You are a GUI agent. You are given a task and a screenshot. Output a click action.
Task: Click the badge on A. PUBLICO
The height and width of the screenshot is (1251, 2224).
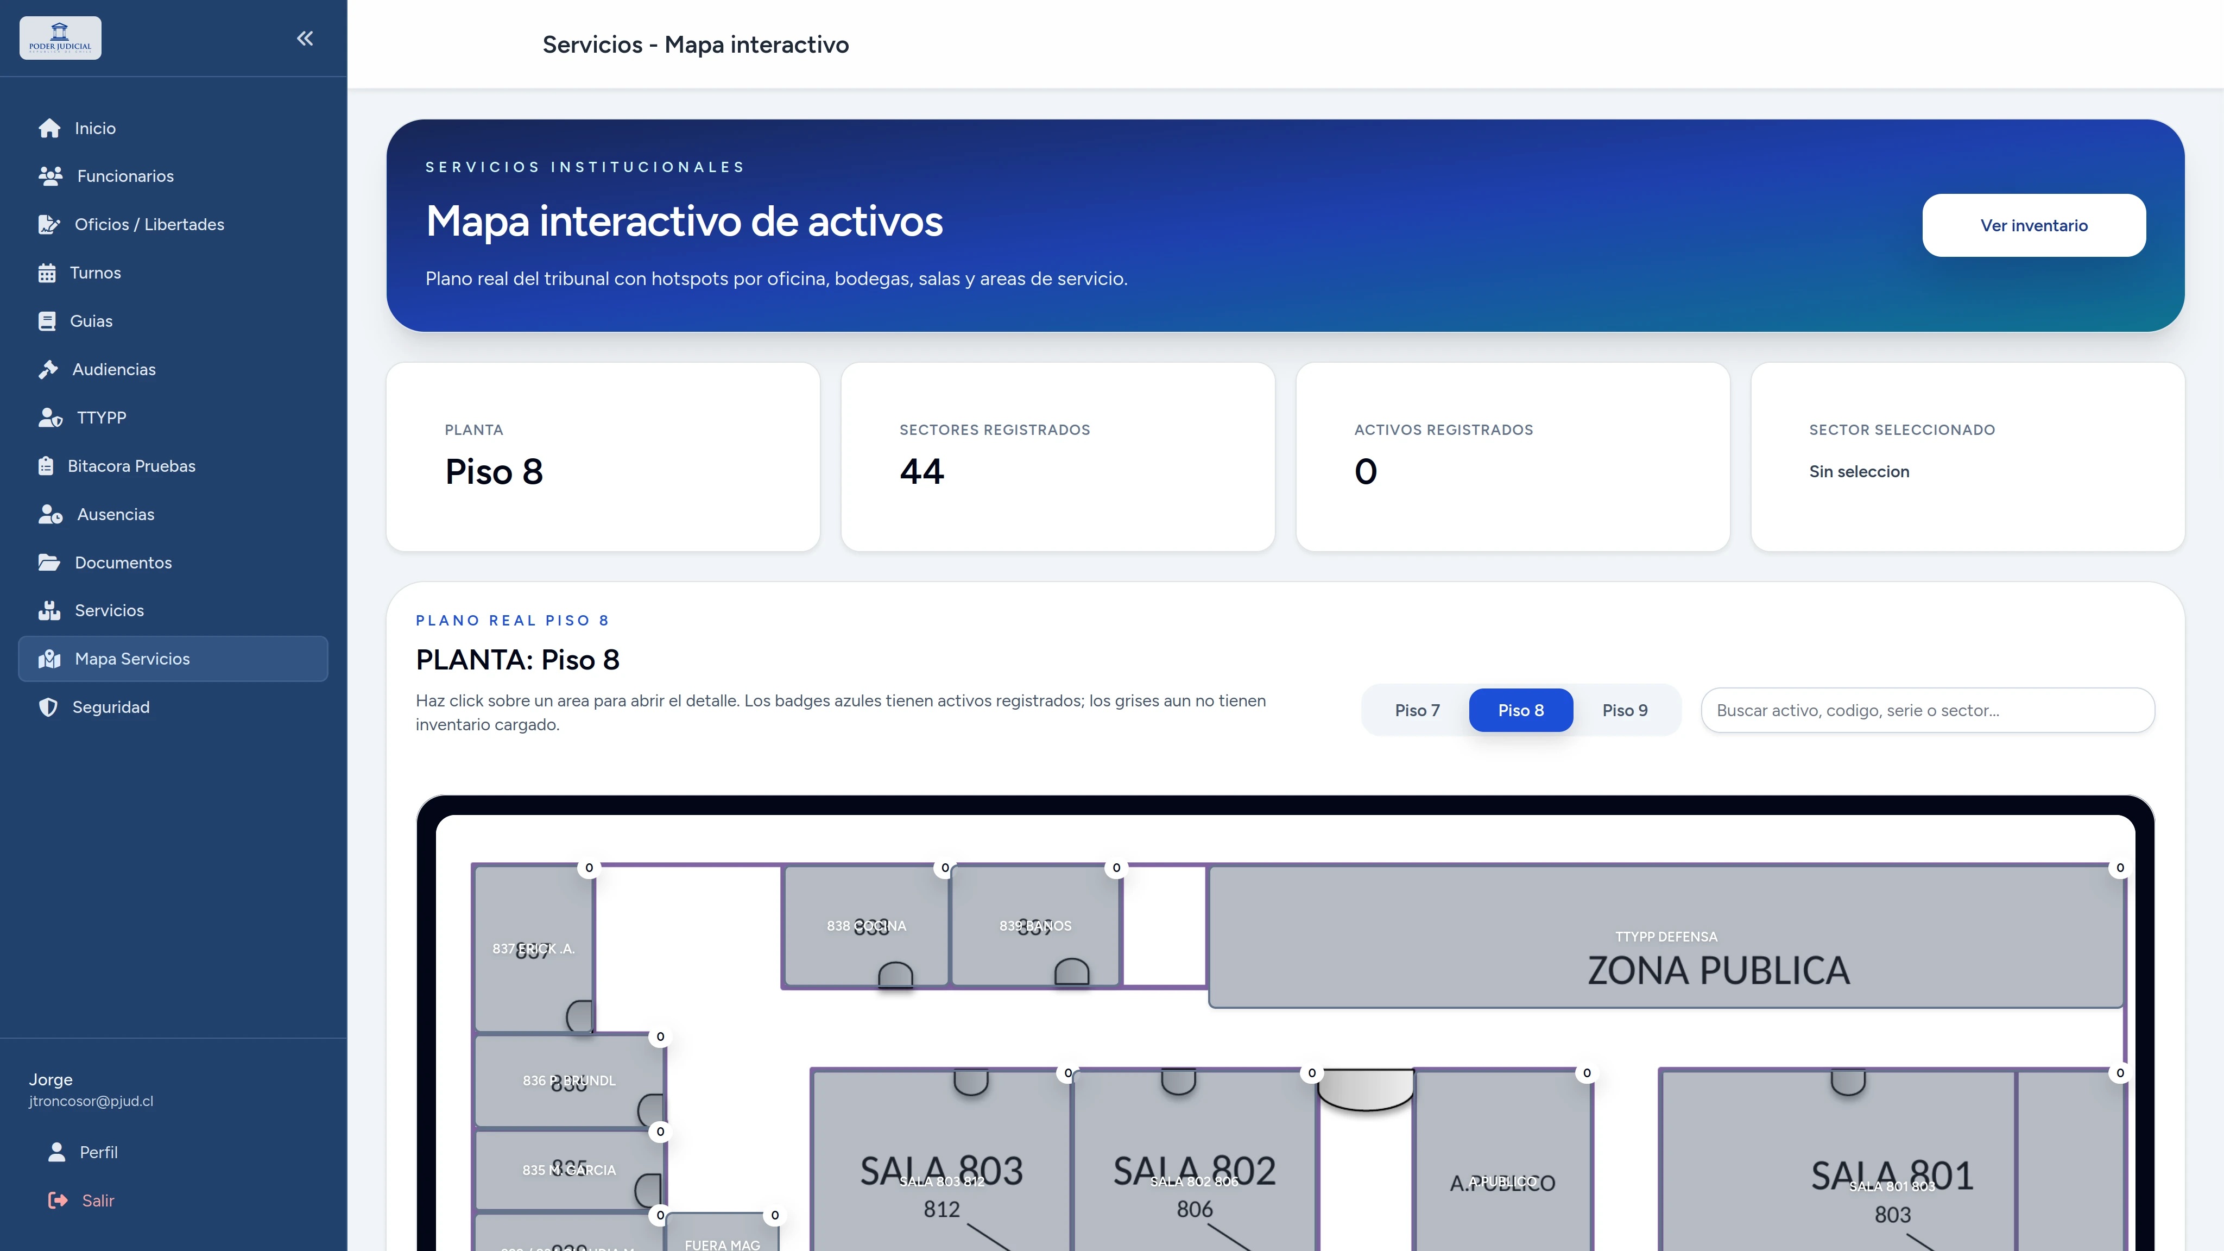tap(1587, 1073)
